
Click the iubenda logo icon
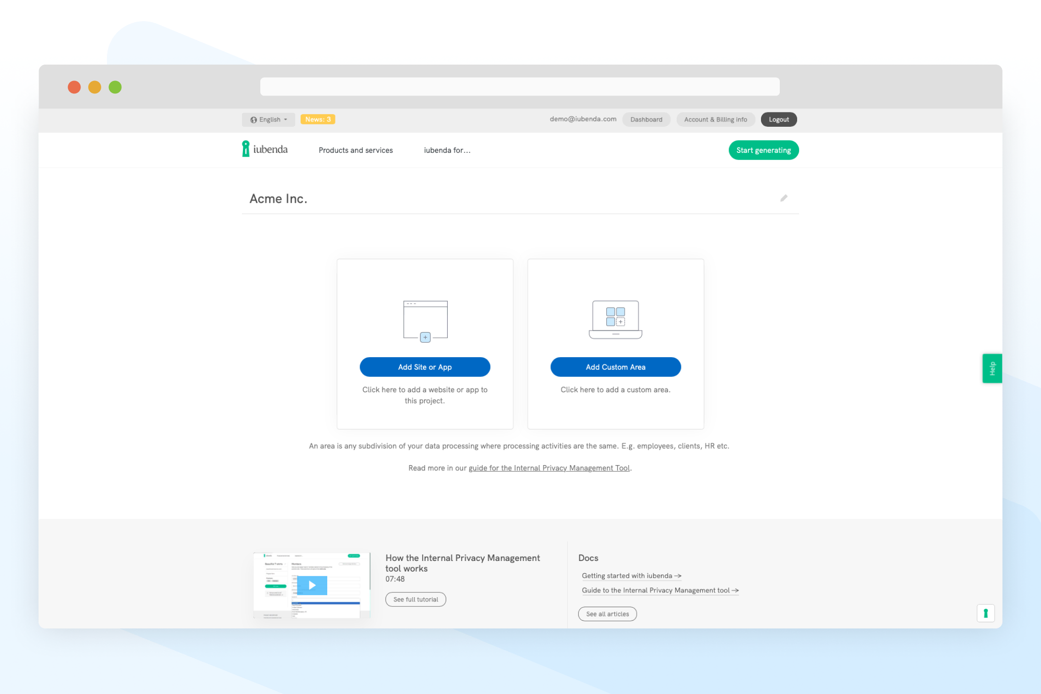(247, 149)
